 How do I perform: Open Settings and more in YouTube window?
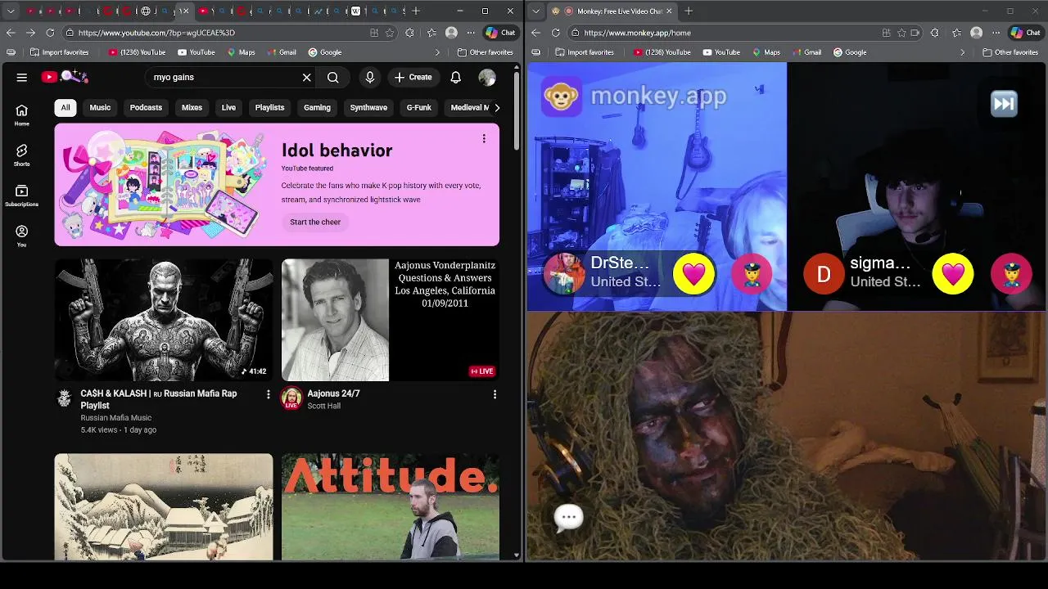[470, 33]
